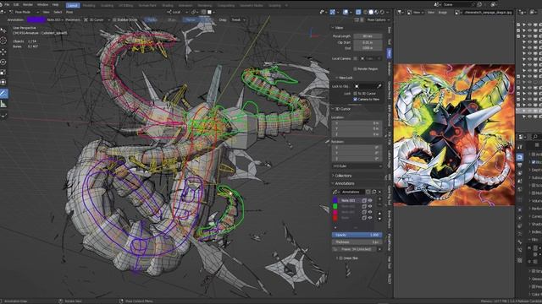Toggle Stabilize Stroke checkbox
The image size is (542, 304).
tap(114, 20)
